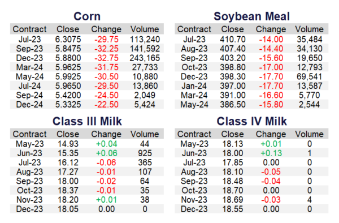This screenshot has height=223, width=339.
Task: Click Soybean Meal May-24 contract row
Action: pyautogui.click(x=251, y=105)
